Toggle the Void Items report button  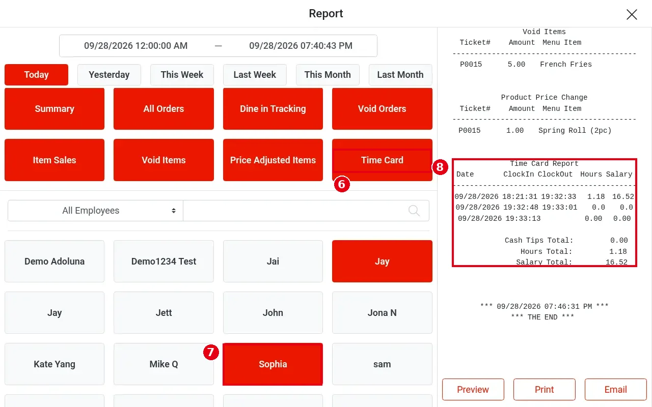point(164,160)
